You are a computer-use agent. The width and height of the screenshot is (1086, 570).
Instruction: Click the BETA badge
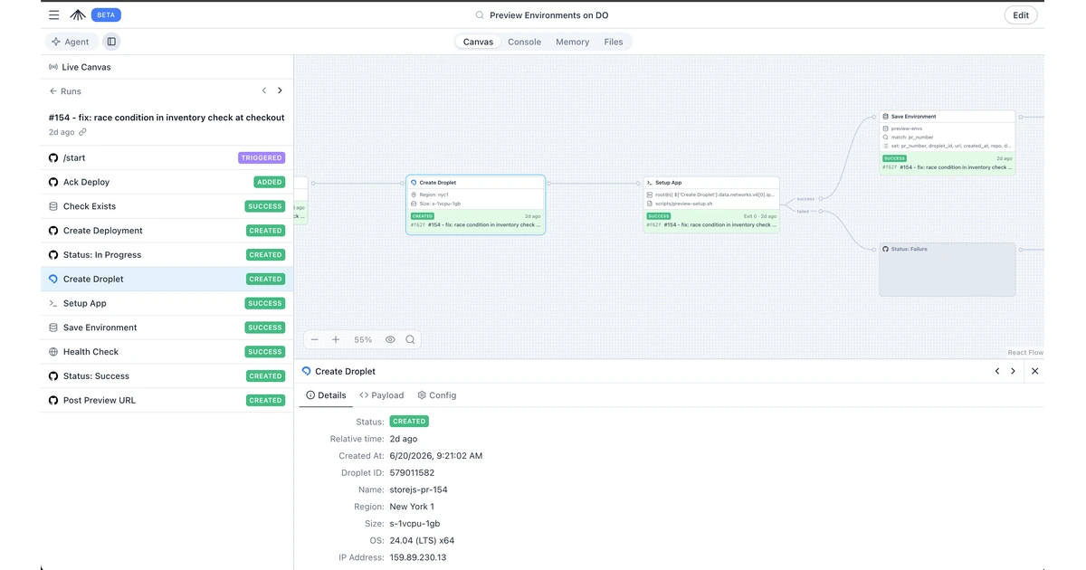click(x=106, y=14)
